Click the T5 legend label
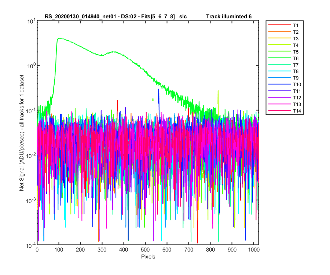The width and height of the screenshot is (330, 275). pos(296,52)
